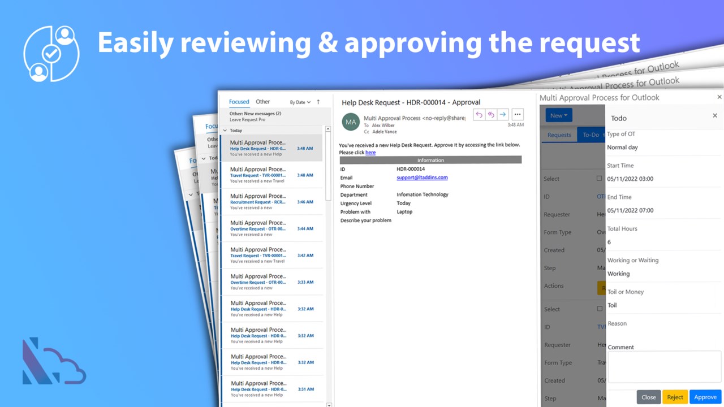Click Start Time value 05/11/2022 03:00
The image size is (724, 407).
tap(630, 179)
